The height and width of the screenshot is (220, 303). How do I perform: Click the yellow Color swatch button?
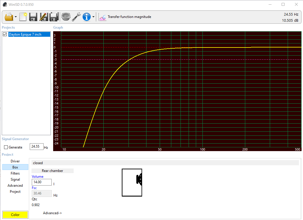tap(15, 215)
